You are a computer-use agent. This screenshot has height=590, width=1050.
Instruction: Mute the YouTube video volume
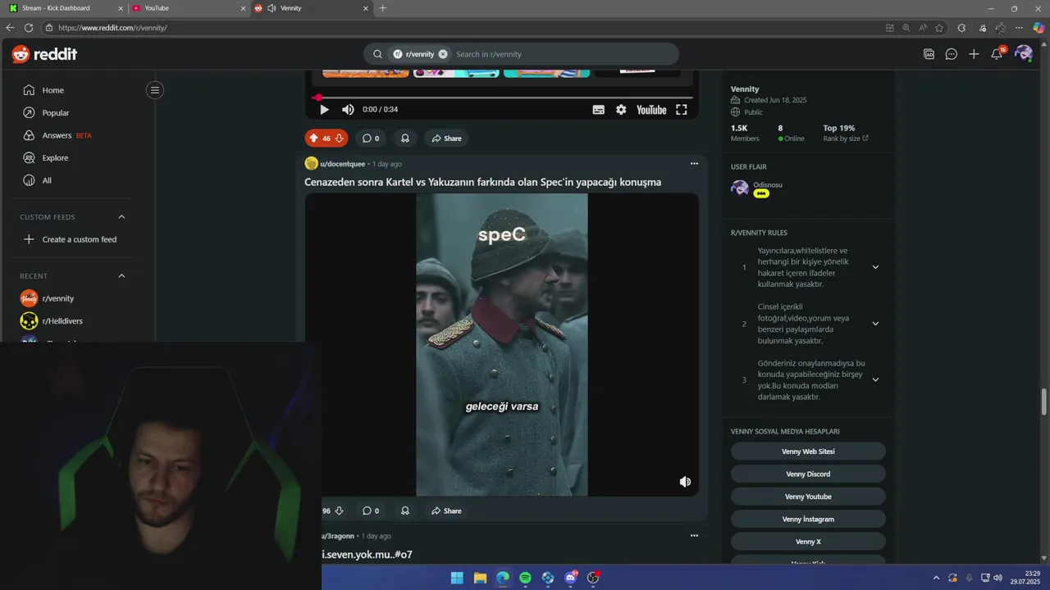(x=348, y=109)
